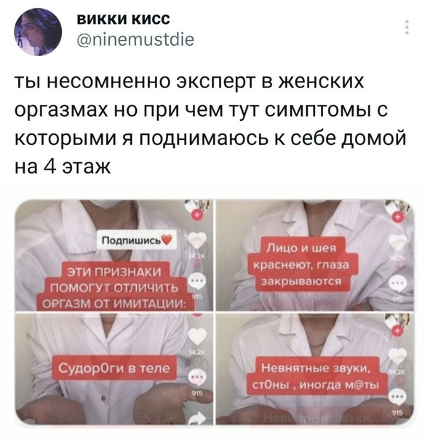This screenshot has width=430, height=440.
Task: Open image with 'Лицо и шея краснеют' caption
Action: click(x=314, y=255)
